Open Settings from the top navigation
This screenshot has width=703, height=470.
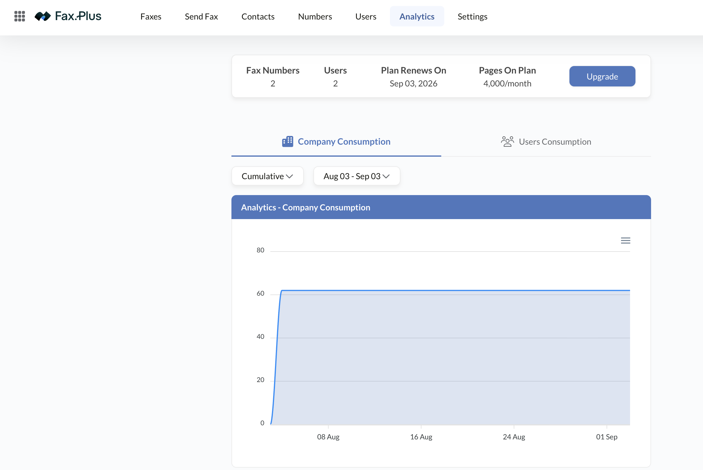tap(472, 17)
